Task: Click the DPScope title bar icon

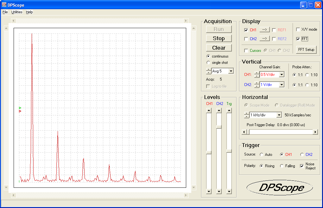Action: (4, 4)
